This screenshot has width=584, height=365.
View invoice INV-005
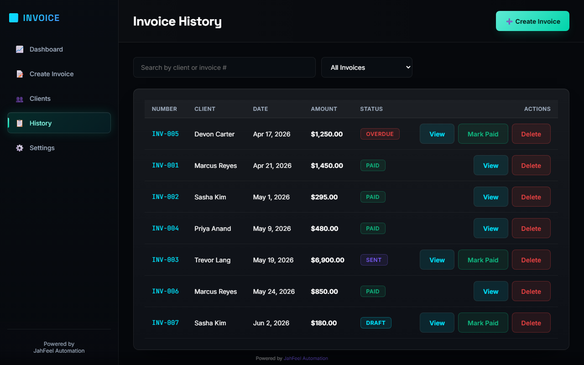437,134
